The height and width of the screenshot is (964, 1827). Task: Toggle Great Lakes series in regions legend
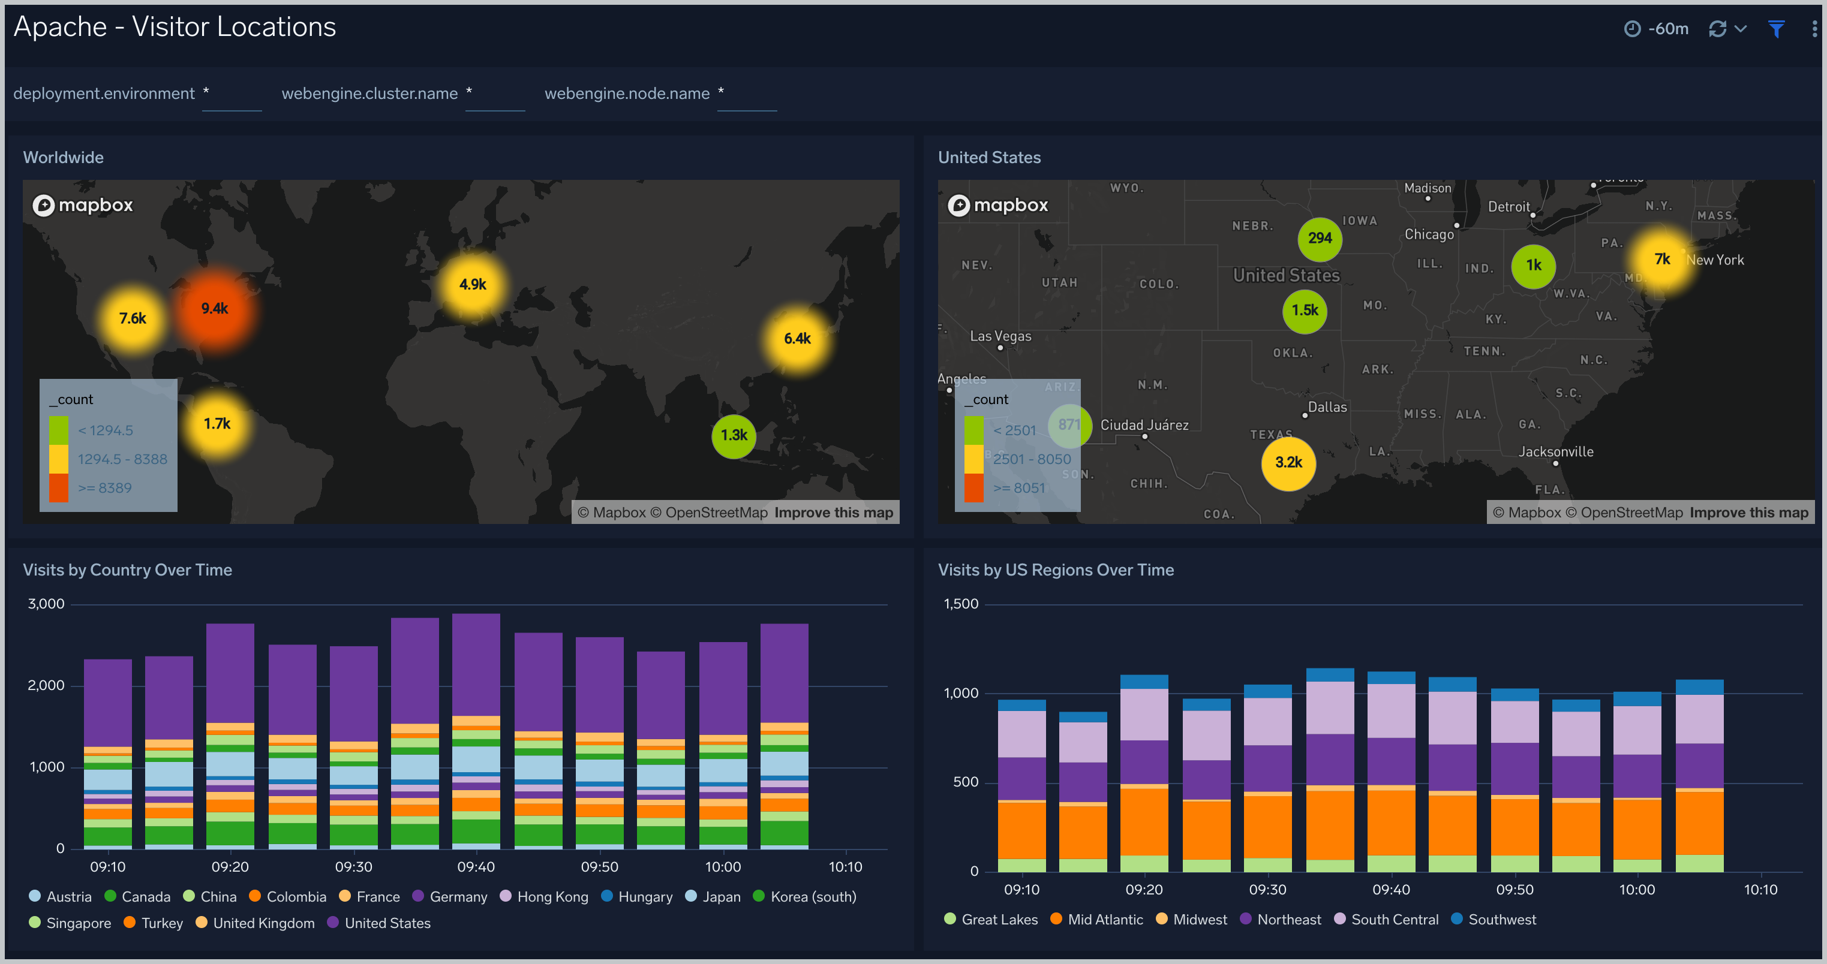click(x=991, y=920)
